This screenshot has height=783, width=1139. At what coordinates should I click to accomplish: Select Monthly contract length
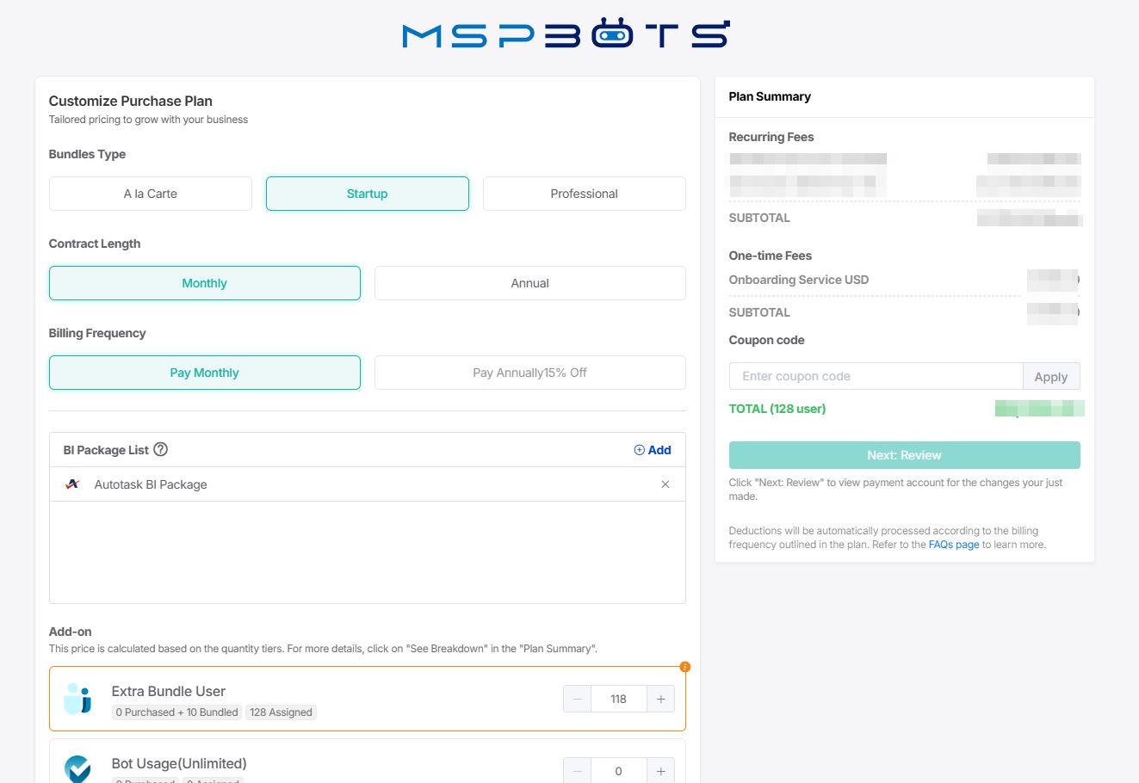pos(205,283)
